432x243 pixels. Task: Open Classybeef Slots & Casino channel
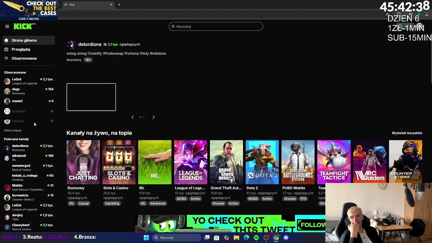point(29,227)
